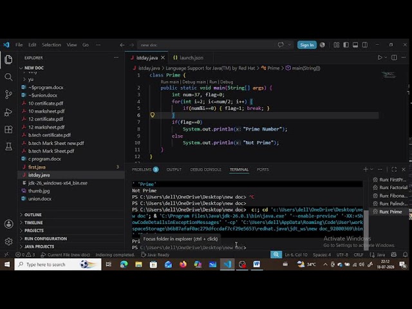Viewport: 412px width, 309px height.
Task: Open terminal panel More Actions ellipsis
Action: coord(380,169)
